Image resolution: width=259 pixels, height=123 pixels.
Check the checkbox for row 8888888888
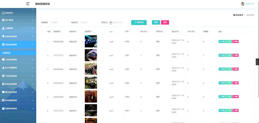tap(42, 42)
